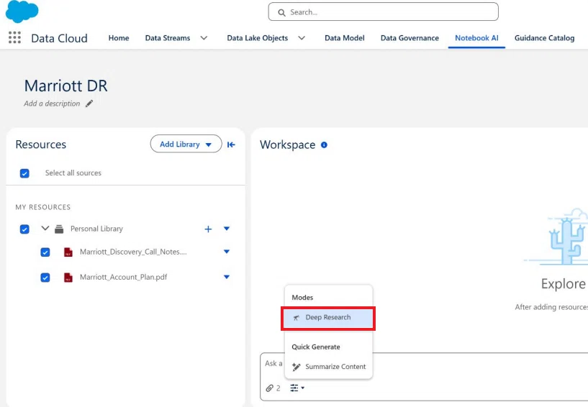Open the Guidance Catalog tab
This screenshot has height=407, width=588.
click(x=544, y=38)
